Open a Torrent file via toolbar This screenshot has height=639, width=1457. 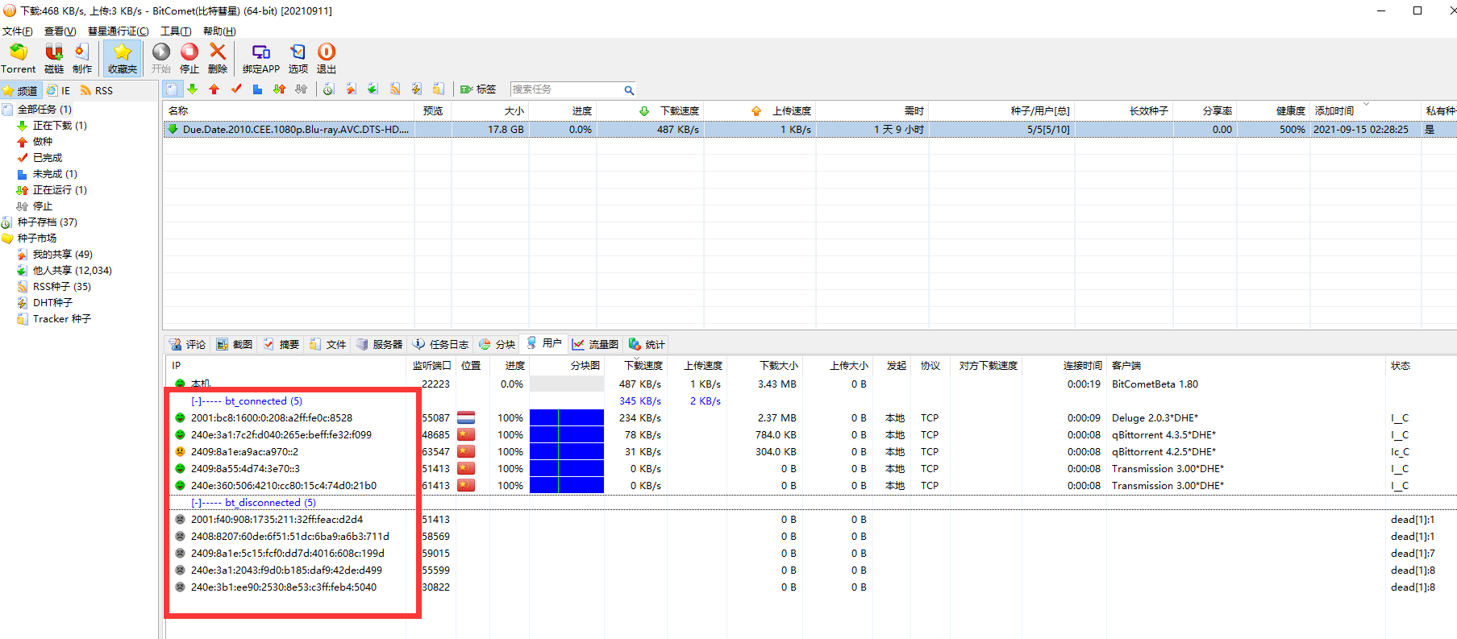point(19,59)
